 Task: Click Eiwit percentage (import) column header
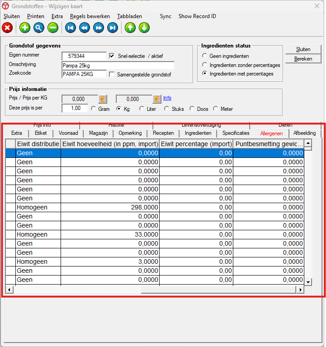[196, 144]
